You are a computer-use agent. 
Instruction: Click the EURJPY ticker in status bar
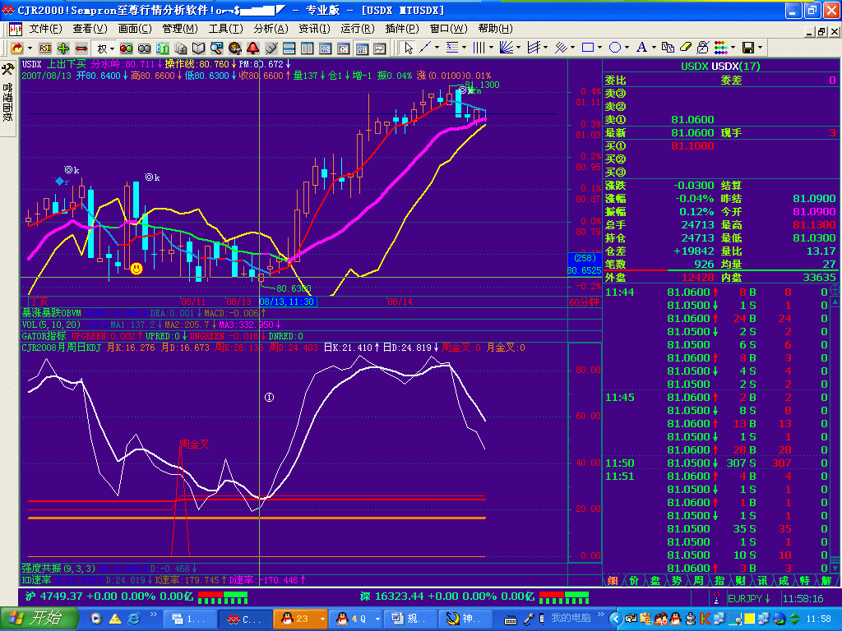tap(748, 598)
